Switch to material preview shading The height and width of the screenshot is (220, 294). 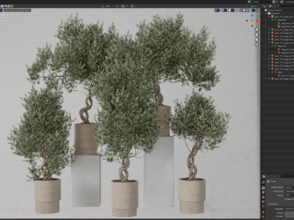tap(247, 10)
